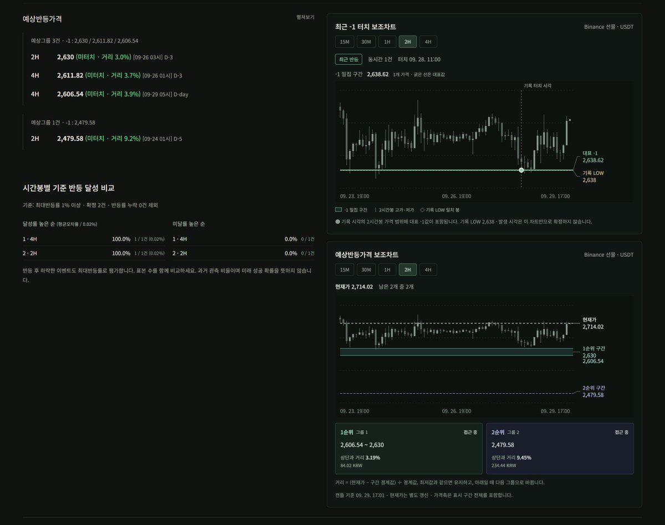Click the -1 밀집 구간 legend swatch
The height and width of the screenshot is (525, 665).
(x=339, y=210)
